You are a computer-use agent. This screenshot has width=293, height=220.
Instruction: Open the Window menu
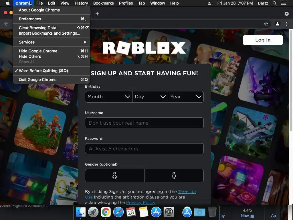click(158, 3)
